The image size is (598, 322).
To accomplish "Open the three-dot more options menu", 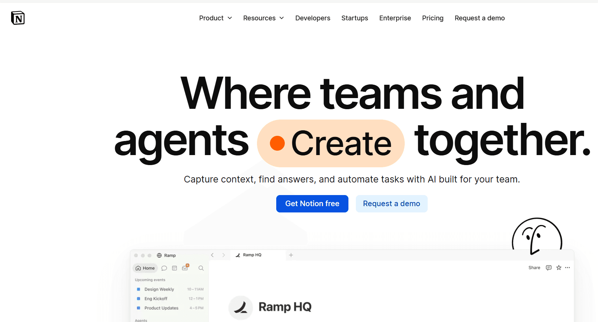I will [x=568, y=268].
